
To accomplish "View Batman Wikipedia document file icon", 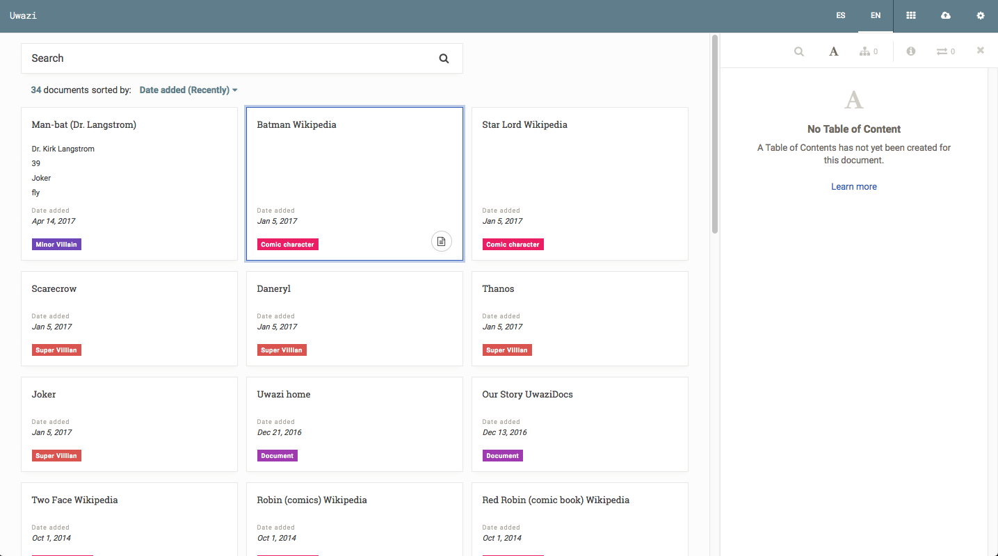I will 442,241.
